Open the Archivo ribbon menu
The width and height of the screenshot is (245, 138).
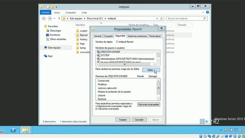coord(46,12)
